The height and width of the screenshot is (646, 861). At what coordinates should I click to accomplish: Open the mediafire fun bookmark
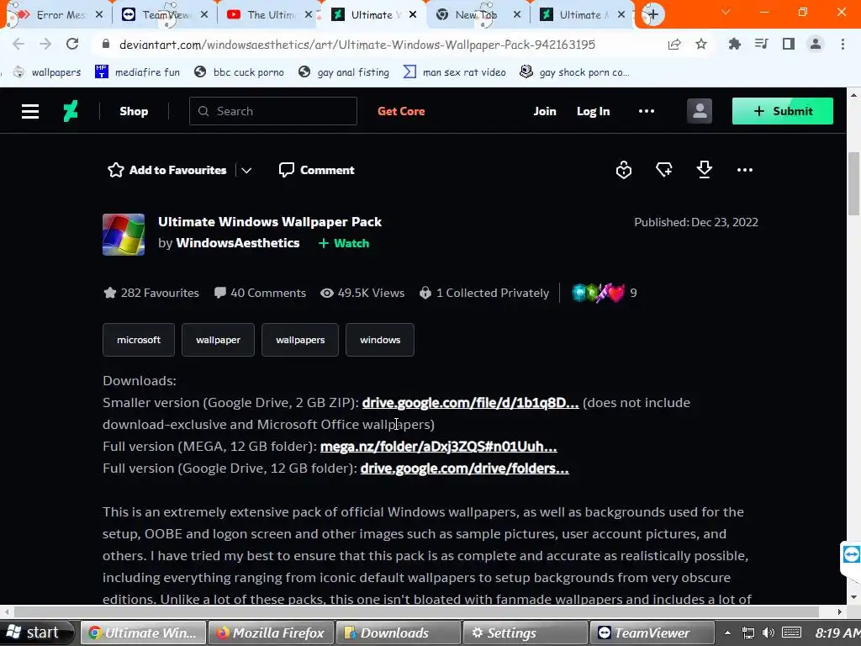pos(138,72)
